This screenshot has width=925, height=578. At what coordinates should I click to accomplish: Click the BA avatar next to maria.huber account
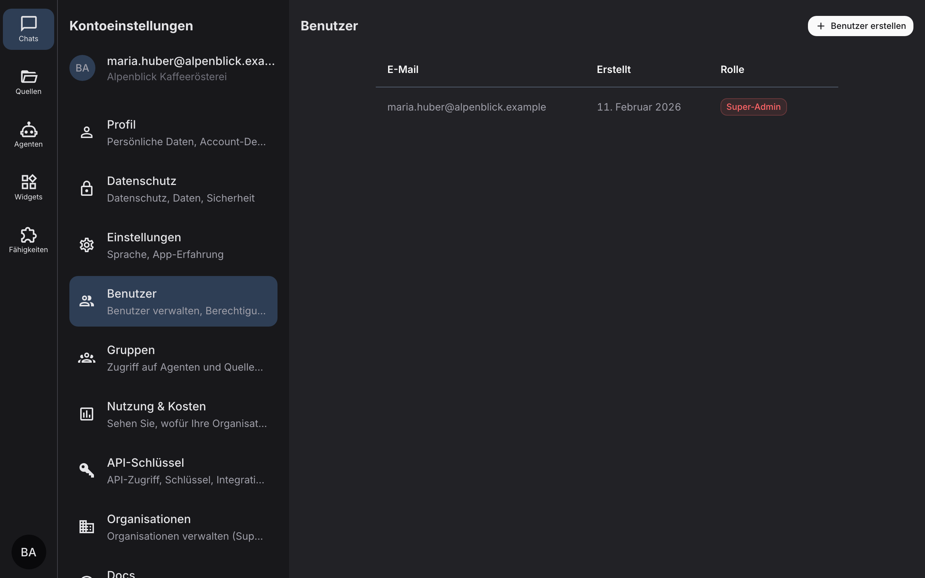point(82,68)
